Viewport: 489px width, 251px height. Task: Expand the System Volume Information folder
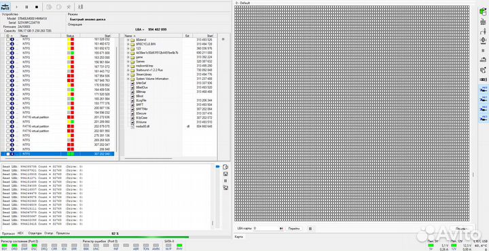(x=128, y=79)
